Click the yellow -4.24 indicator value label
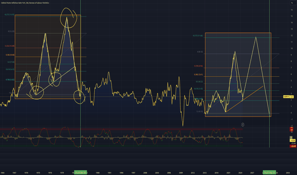The width and height of the screenshot is (297, 175). [293, 141]
